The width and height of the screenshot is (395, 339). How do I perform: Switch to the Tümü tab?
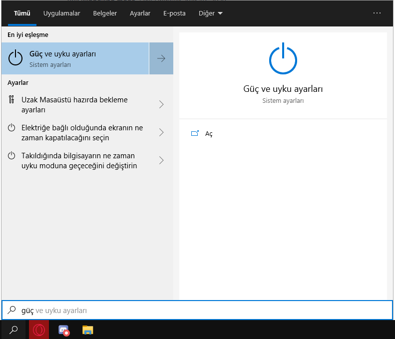tap(22, 13)
